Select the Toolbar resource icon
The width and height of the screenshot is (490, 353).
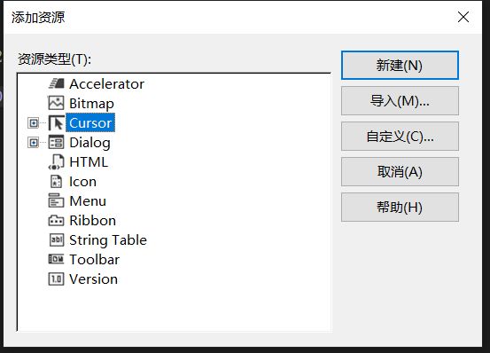point(56,259)
